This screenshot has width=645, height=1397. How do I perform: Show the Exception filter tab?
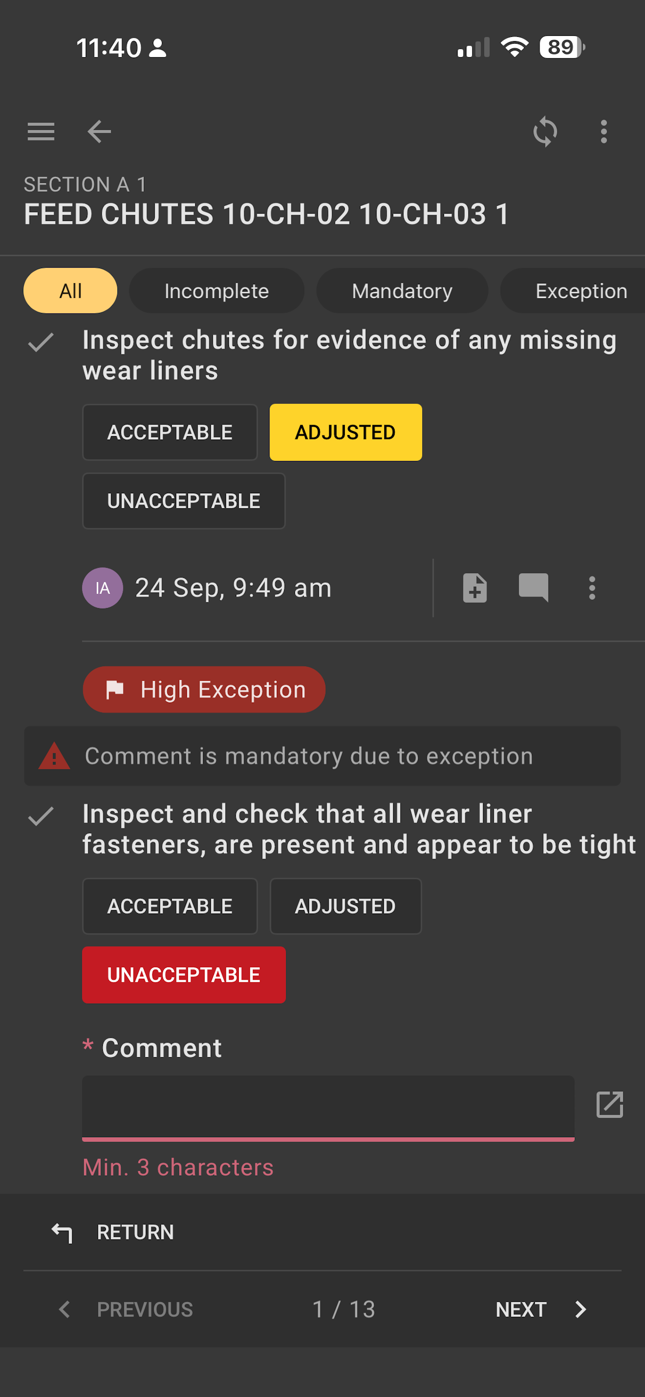578,291
